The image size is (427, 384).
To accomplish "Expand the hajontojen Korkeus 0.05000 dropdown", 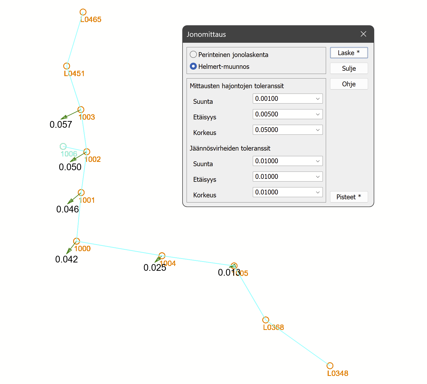I will [x=318, y=130].
